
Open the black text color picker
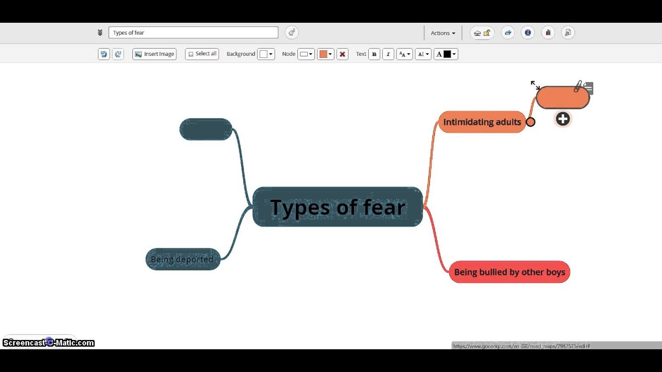point(446,54)
